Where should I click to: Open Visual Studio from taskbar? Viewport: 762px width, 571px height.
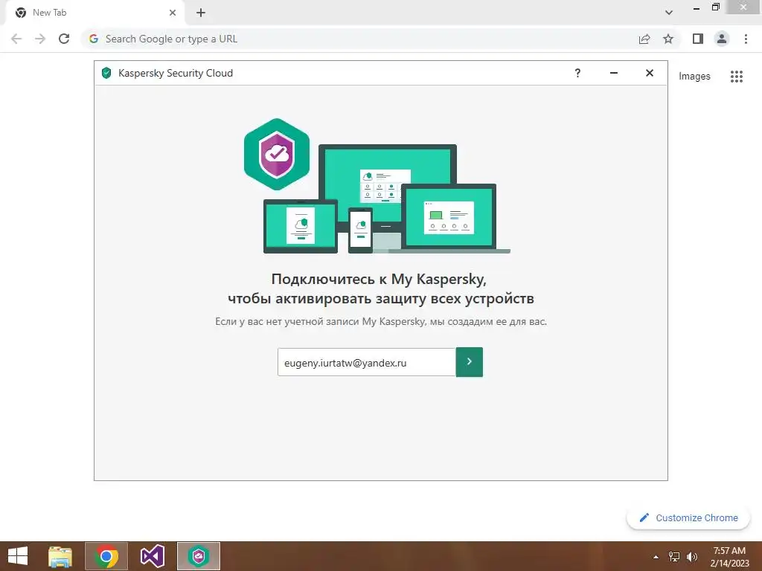click(x=152, y=556)
